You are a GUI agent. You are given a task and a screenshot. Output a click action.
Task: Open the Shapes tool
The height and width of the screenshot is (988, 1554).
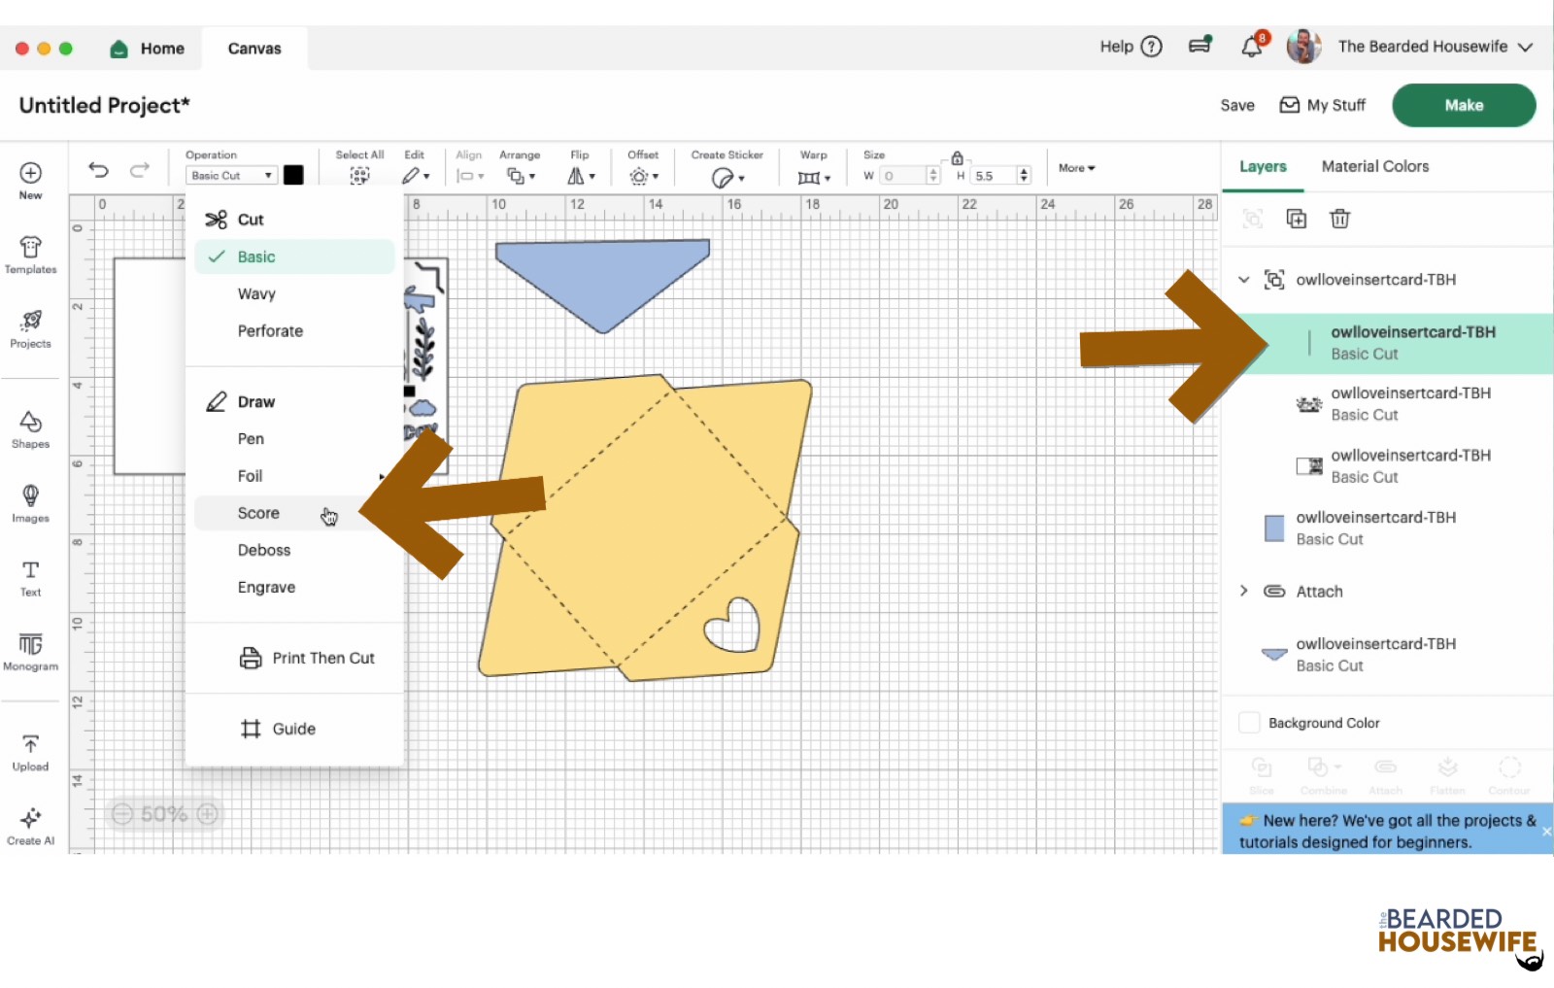pos(30,428)
